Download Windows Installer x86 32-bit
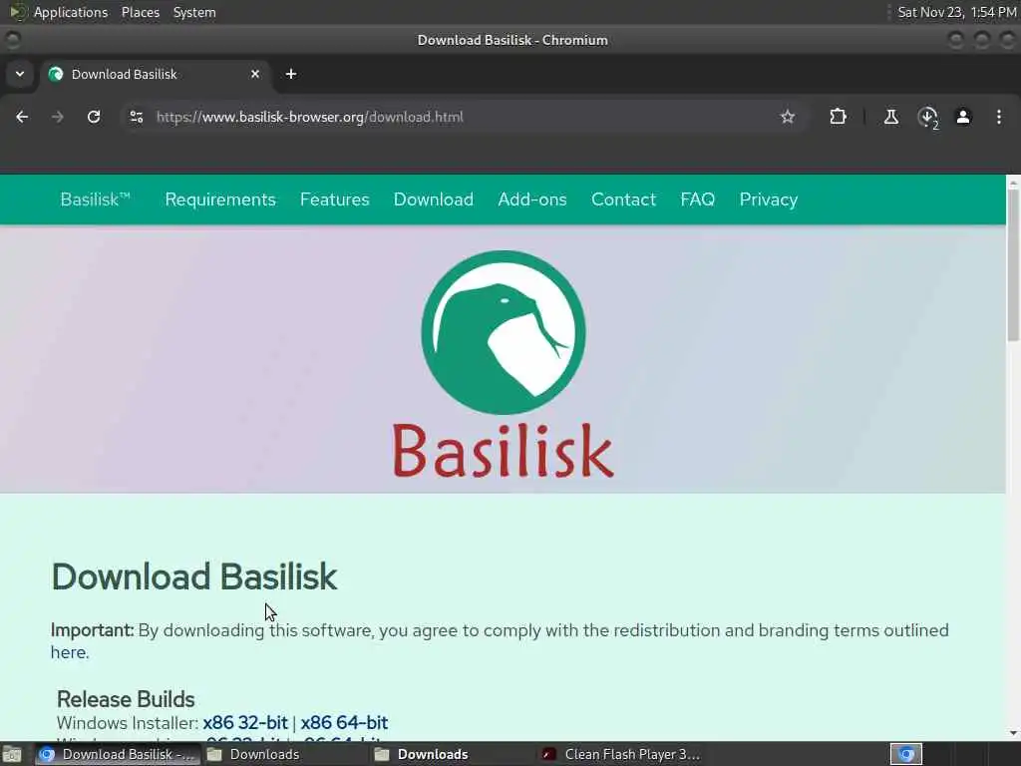The width and height of the screenshot is (1021, 766). pyautogui.click(x=245, y=722)
